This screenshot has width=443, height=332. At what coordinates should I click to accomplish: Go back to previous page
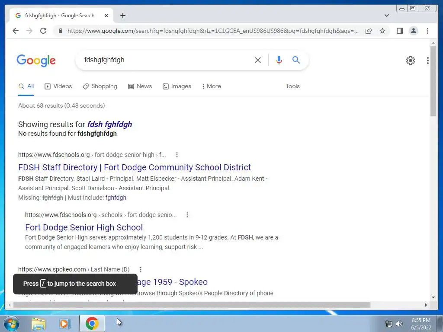(x=16, y=31)
